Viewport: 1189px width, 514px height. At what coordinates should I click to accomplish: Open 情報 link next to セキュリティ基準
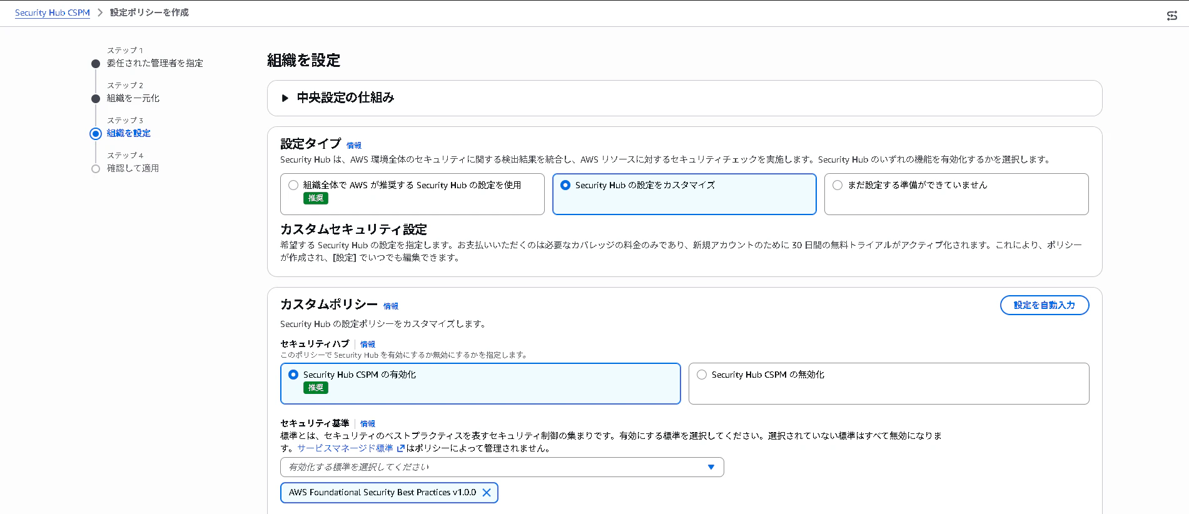(368, 424)
